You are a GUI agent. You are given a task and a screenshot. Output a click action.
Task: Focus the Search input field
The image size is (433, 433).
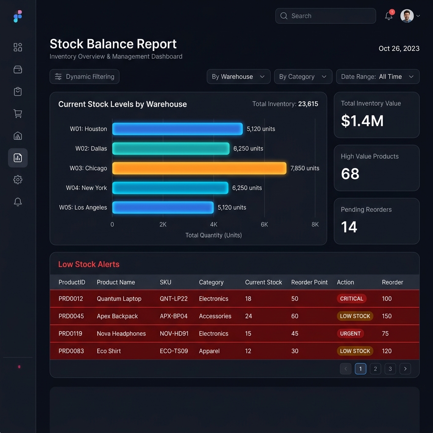click(325, 16)
